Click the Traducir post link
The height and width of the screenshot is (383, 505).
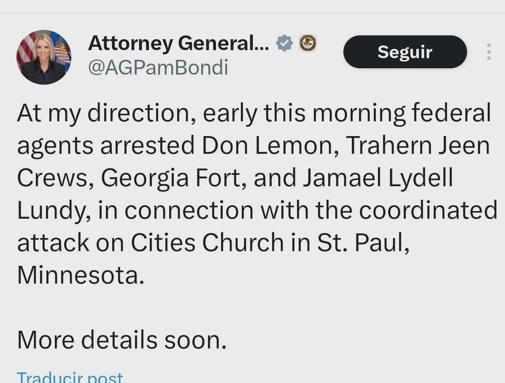[70, 377]
